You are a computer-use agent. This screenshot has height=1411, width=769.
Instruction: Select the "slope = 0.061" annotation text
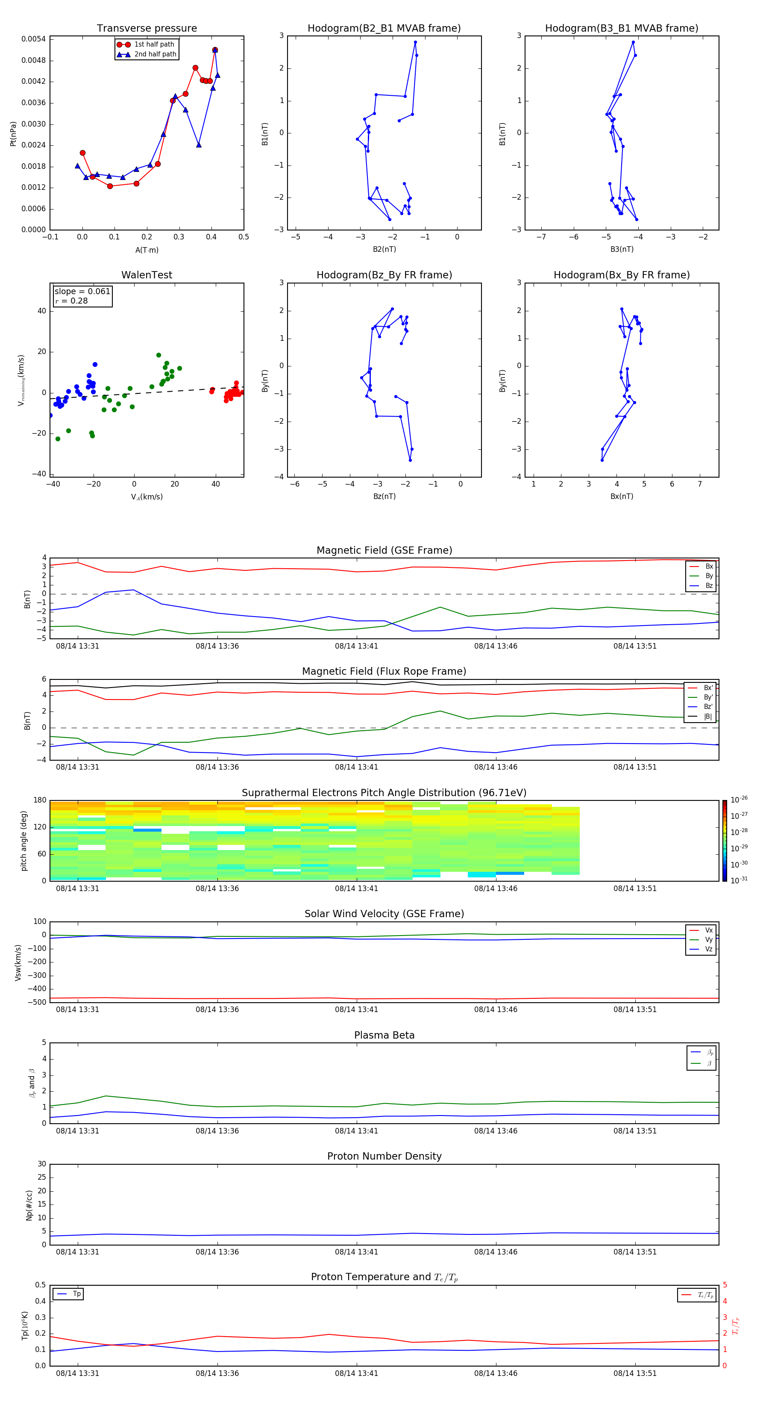pos(82,292)
